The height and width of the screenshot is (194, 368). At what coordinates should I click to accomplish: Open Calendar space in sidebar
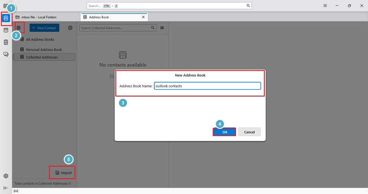click(x=6, y=30)
